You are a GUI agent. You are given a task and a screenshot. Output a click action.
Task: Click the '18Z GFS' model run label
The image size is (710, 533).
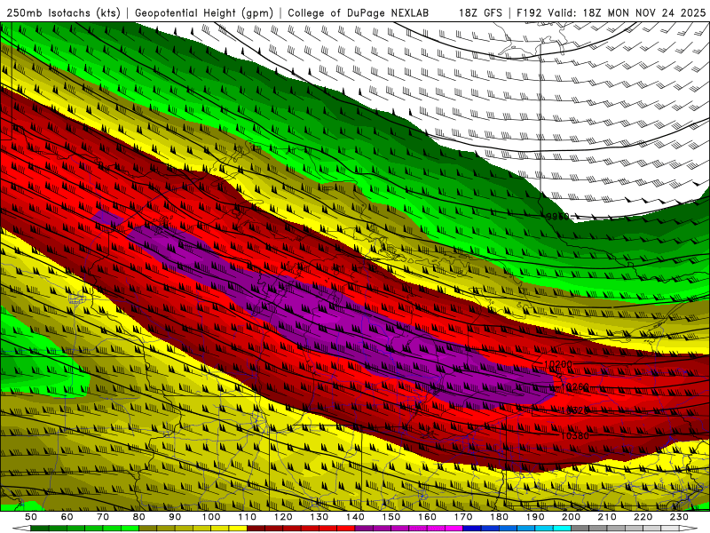click(x=480, y=13)
